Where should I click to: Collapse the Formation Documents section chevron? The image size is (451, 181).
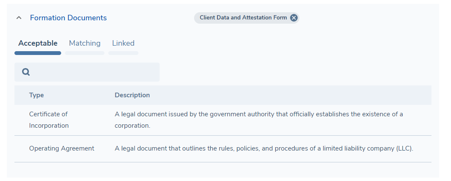[x=18, y=18]
